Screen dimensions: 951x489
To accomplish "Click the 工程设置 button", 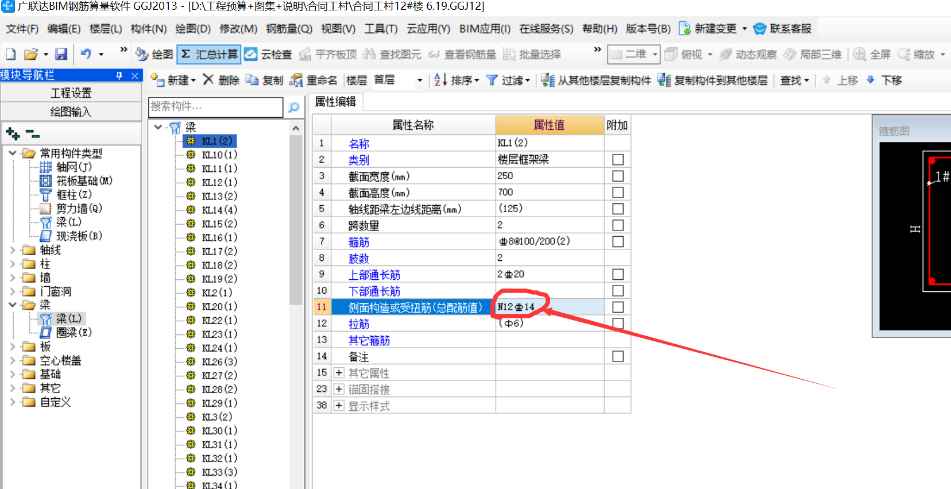I will tap(71, 93).
